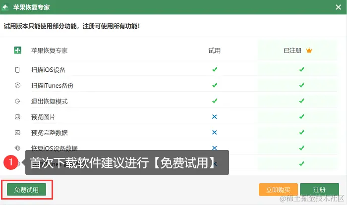
Task: Click the exit icon for 退出恢复模式
Action: (17, 102)
